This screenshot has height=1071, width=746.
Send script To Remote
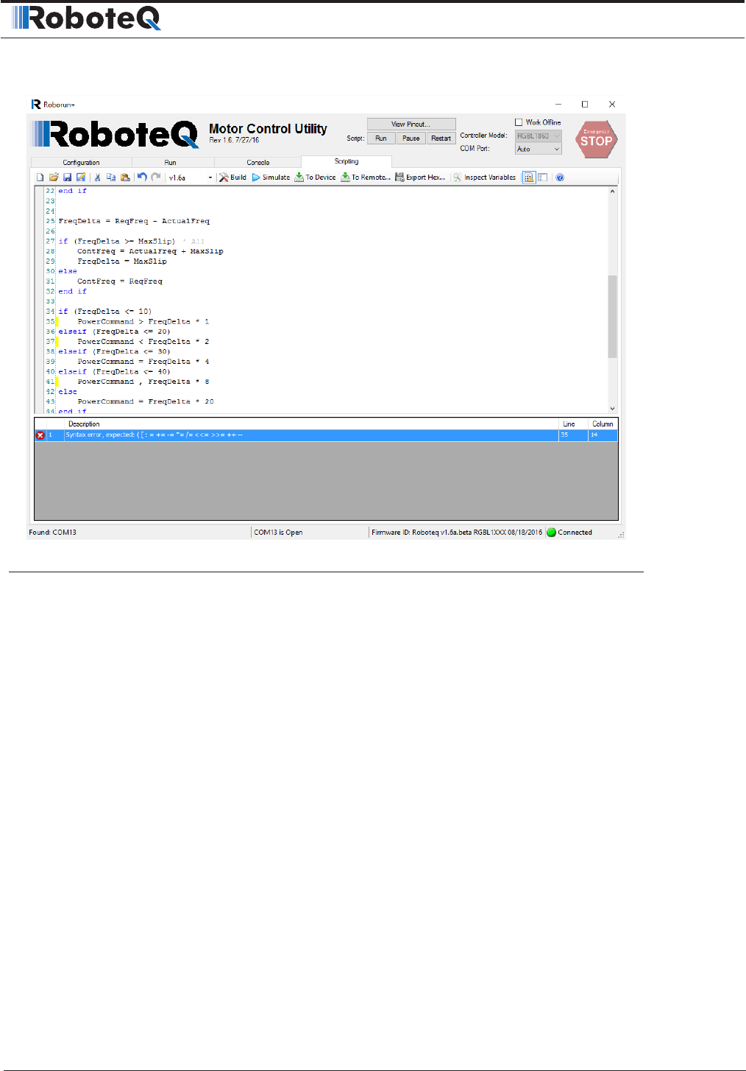pos(365,178)
